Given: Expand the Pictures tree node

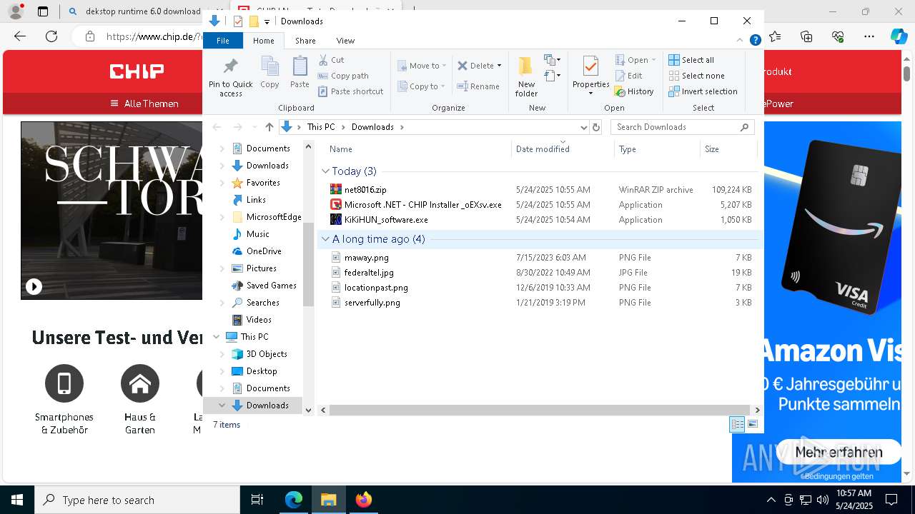Looking at the screenshot, I should coord(222,268).
